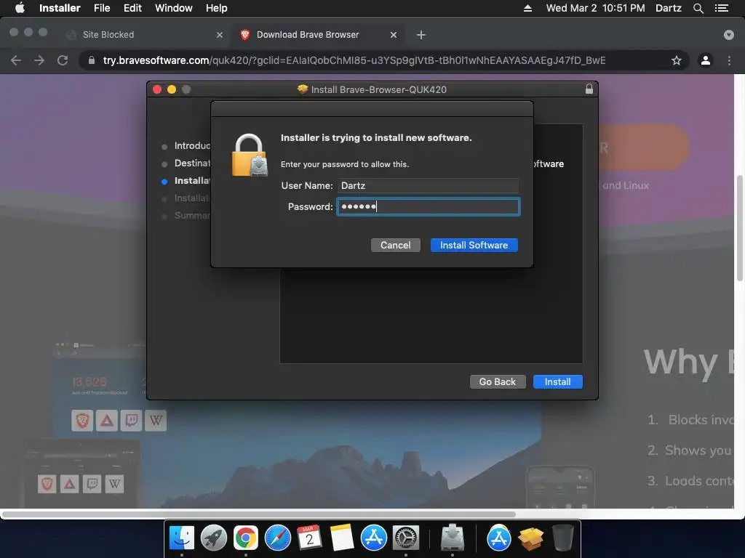The image size is (745, 558).
Task: Open Safari from the Dock
Action: click(277, 538)
